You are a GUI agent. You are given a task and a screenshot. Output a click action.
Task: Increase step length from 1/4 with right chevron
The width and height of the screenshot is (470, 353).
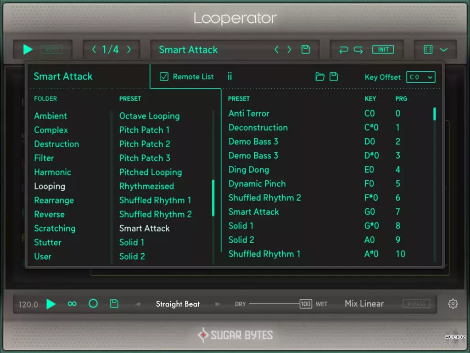(x=129, y=50)
